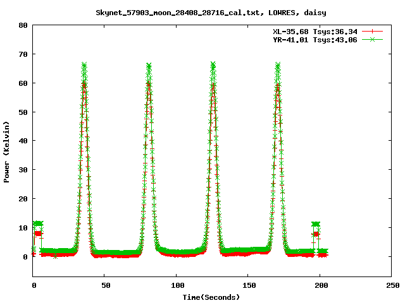Screen dimensions: 405x303
Task: Select the legend entry YR-41.01 Tsys:43.06
Action: tap(315, 40)
